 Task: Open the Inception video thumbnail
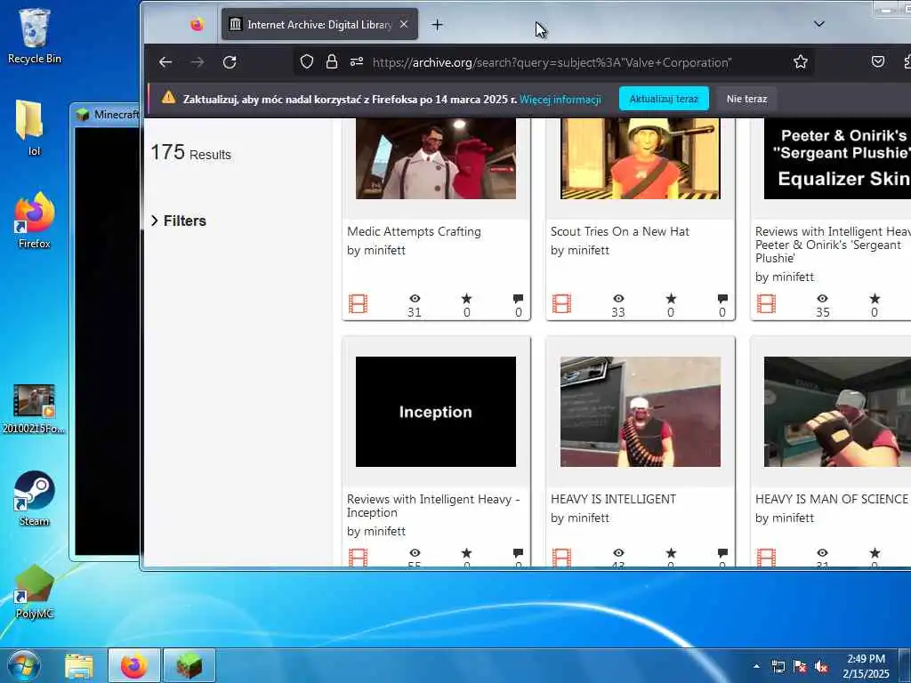[436, 412]
